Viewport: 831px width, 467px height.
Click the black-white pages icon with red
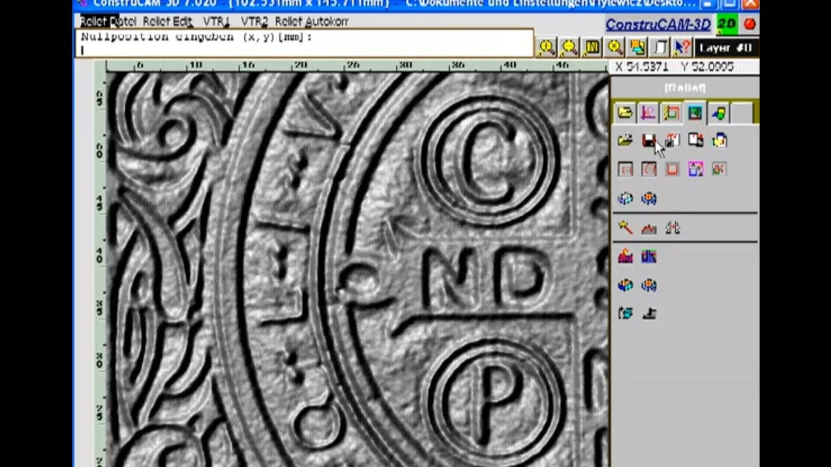coord(695,140)
